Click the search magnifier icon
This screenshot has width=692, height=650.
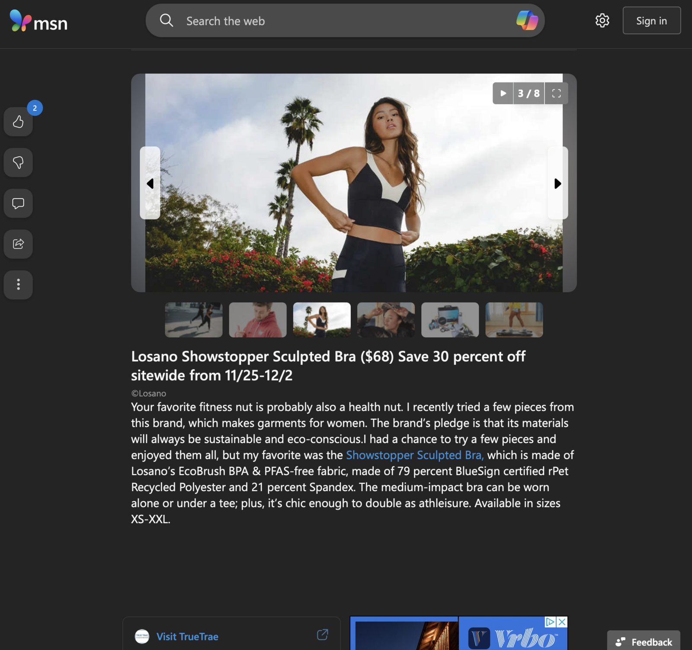167,20
